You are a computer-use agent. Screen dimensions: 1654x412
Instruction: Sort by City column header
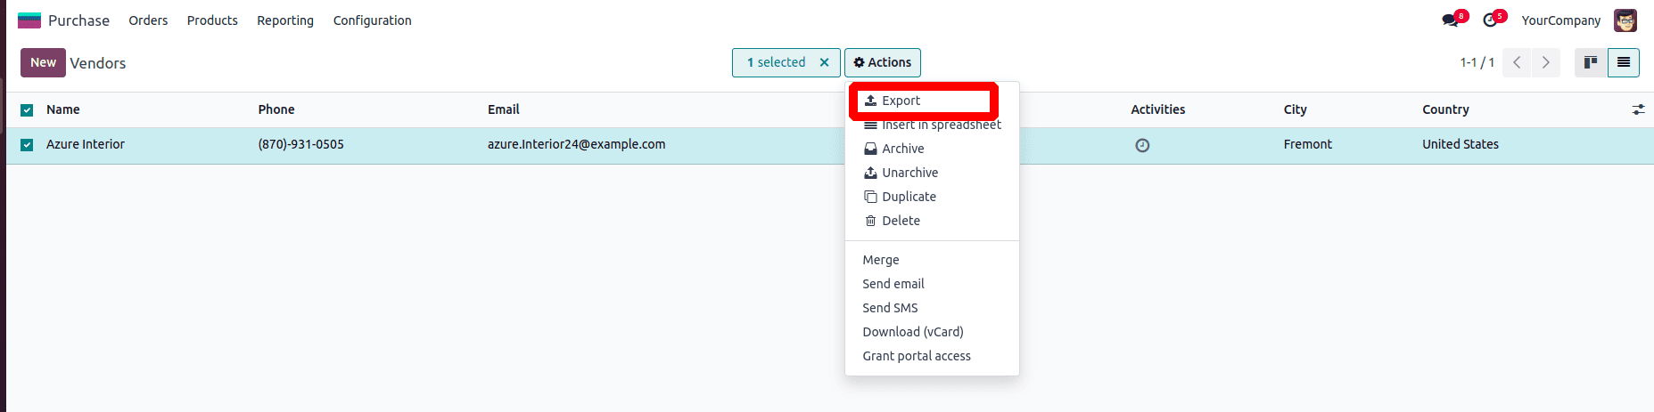point(1296,109)
